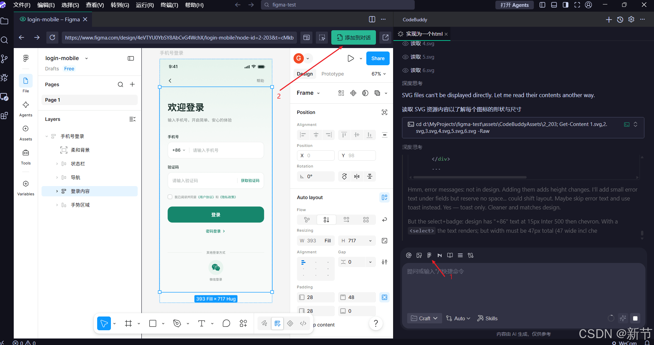Click the browser reload icon
The image size is (654, 345).
[53, 37]
